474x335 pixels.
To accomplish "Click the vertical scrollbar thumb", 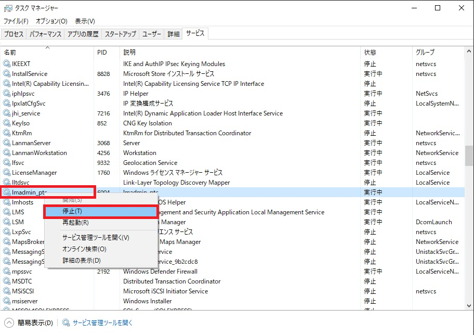I will click(x=469, y=156).
